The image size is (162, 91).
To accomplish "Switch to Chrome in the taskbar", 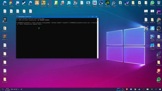I will tap(135, 89).
